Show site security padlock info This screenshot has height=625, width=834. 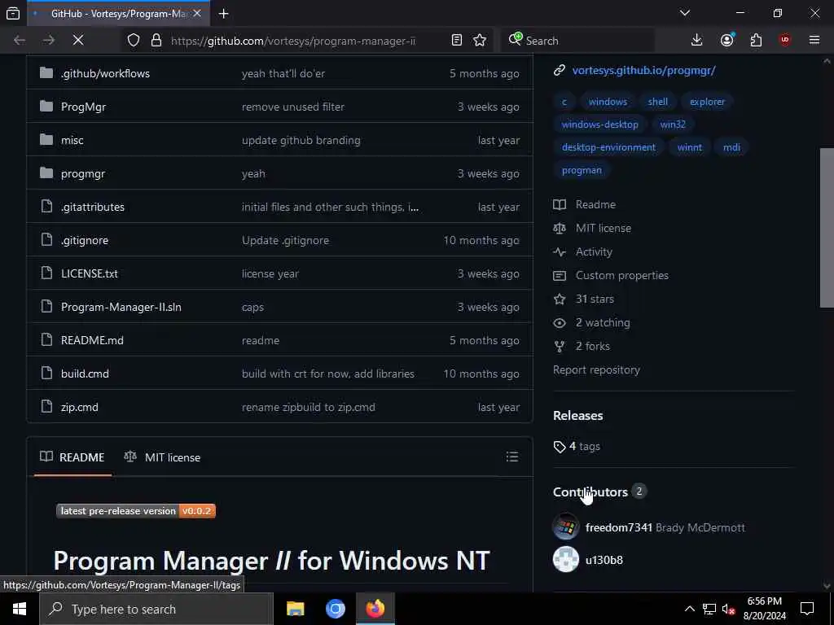pos(156,41)
